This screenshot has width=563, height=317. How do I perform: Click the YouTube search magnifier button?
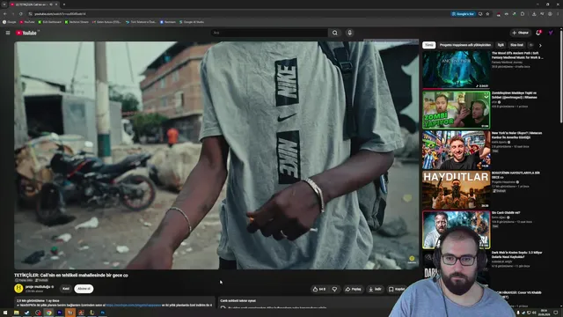pyautogui.click(x=334, y=33)
